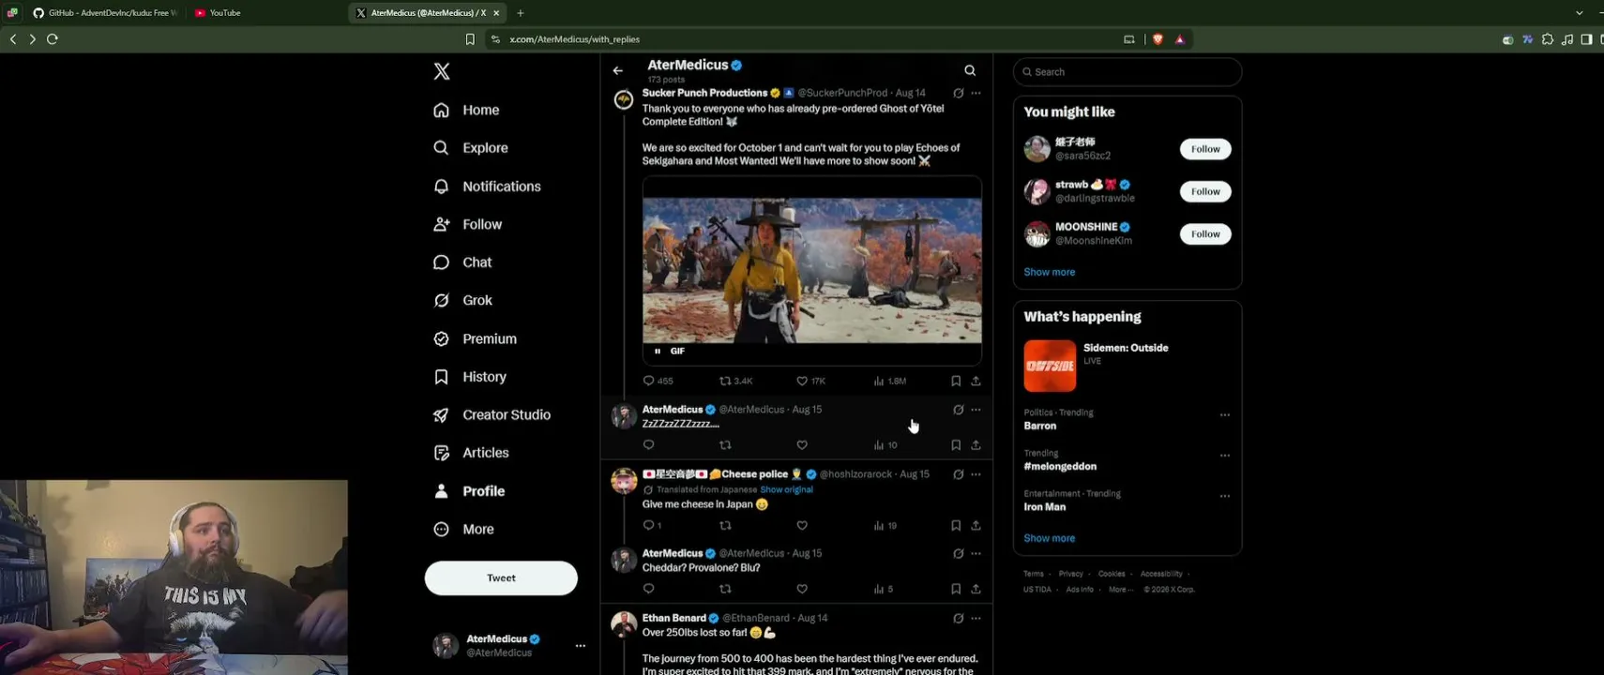Viewport: 1604px width, 675px height.
Task: Click the Tweet button
Action: (501, 577)
